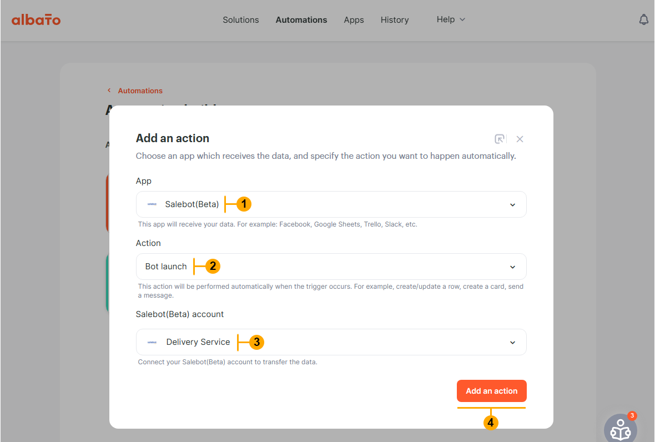Open the Help menu dropdown
The image size is (655, 442).
click(x=451, y=19)
